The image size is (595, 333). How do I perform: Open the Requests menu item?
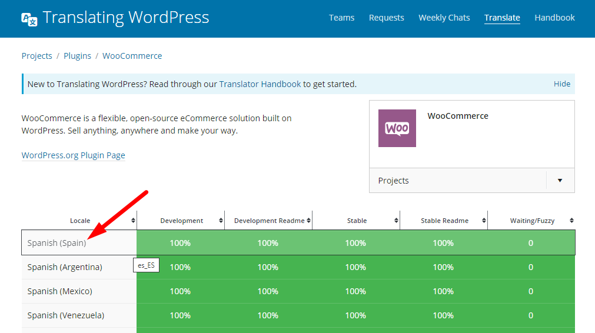tap(386, 18)
